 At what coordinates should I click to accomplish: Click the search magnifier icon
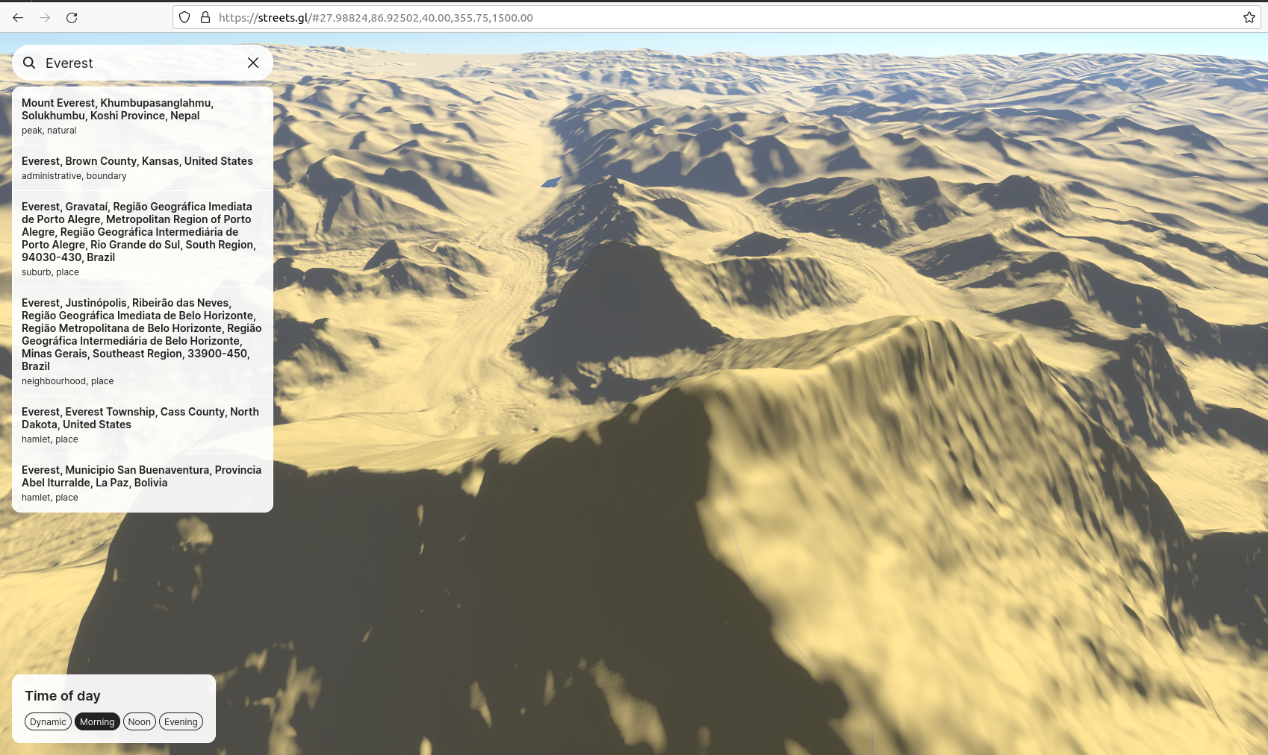tap(29, 63)
